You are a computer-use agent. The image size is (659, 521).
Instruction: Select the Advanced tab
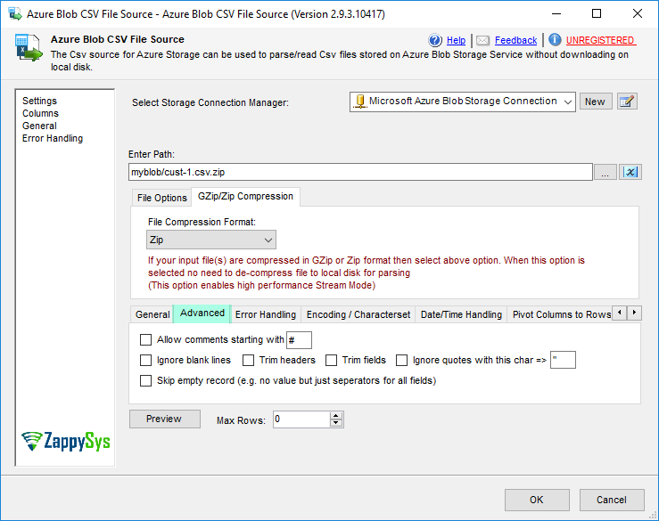[202, 313]
